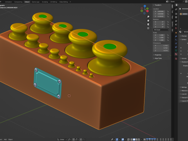Switch perspective/orthographic grid icon
The image size is (188, 141).
click(148, 28)
